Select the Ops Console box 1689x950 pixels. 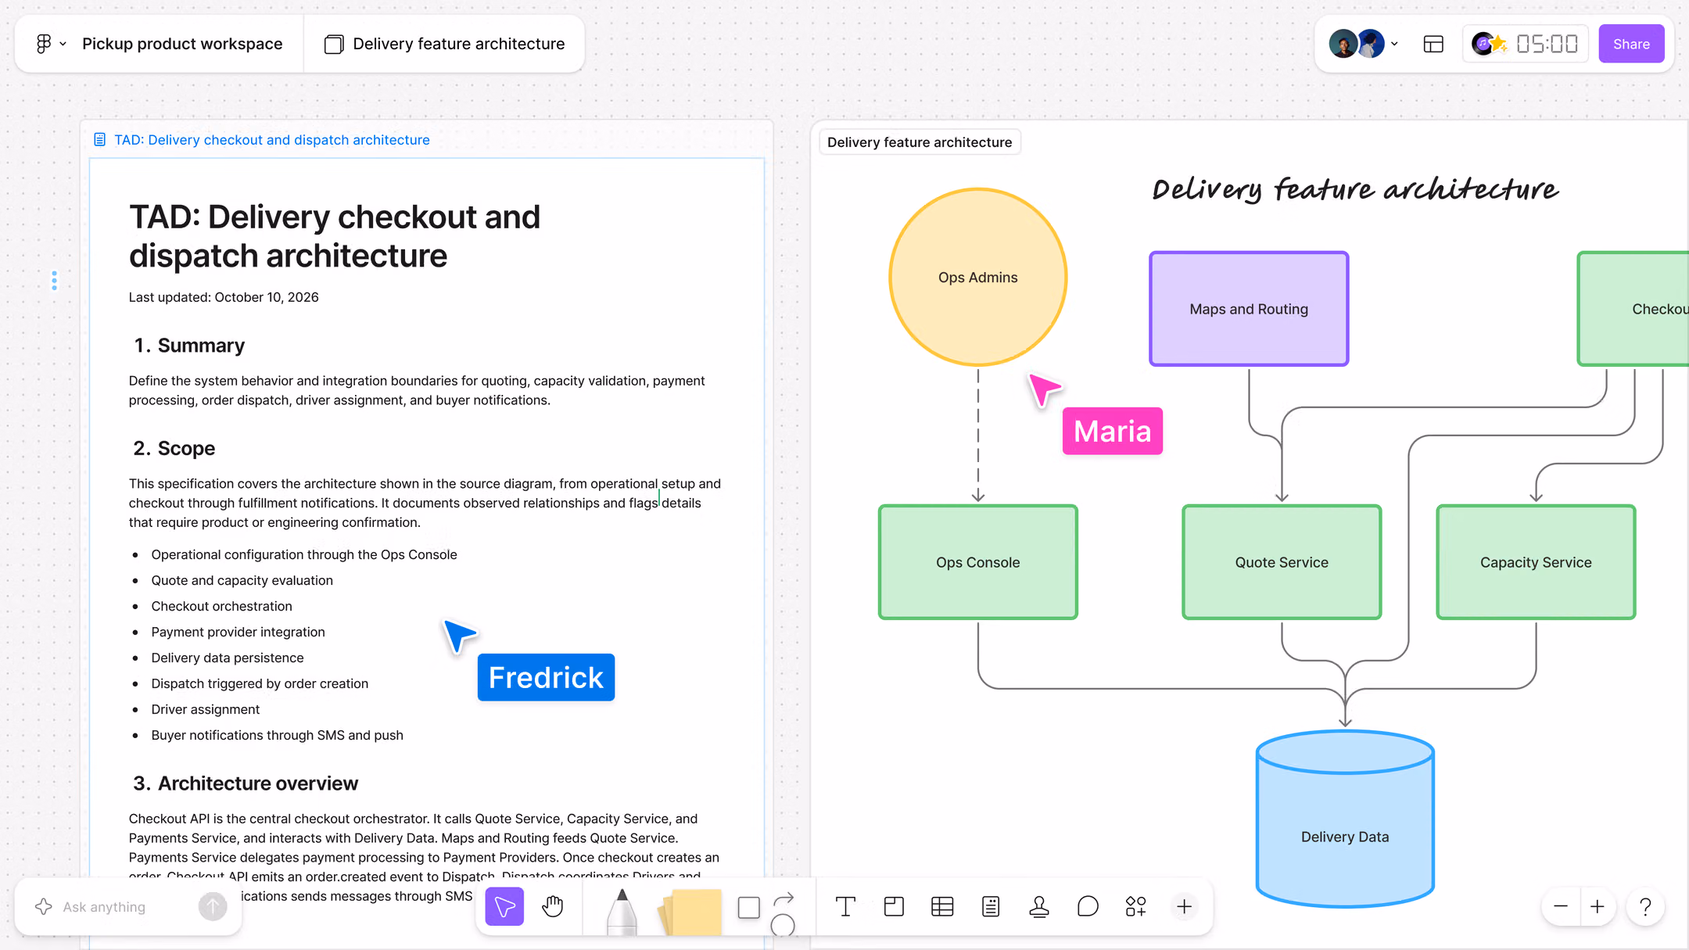pyautogui.click(x=978, y=562)
